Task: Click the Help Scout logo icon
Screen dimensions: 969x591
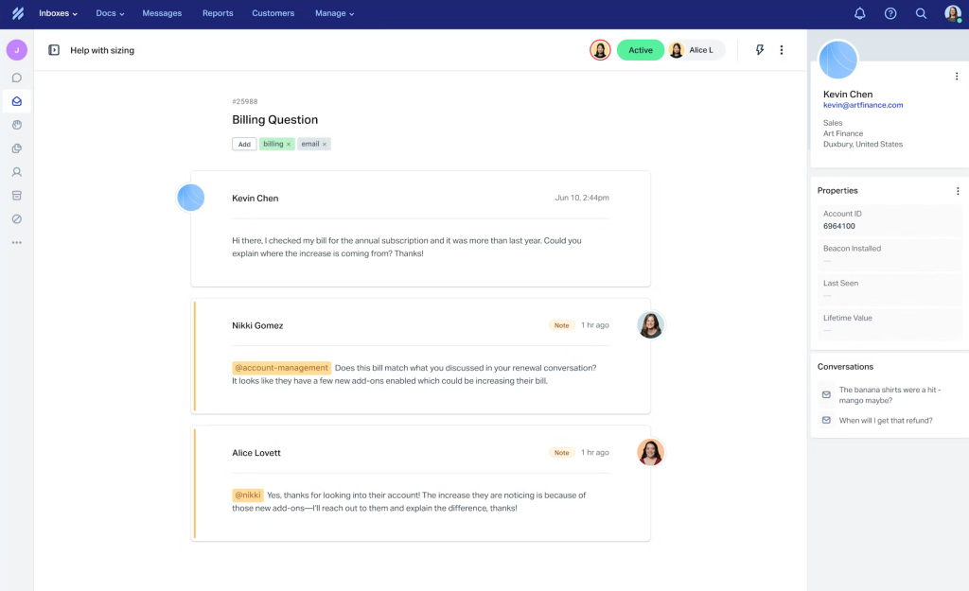Action: (x=18, y=13)
